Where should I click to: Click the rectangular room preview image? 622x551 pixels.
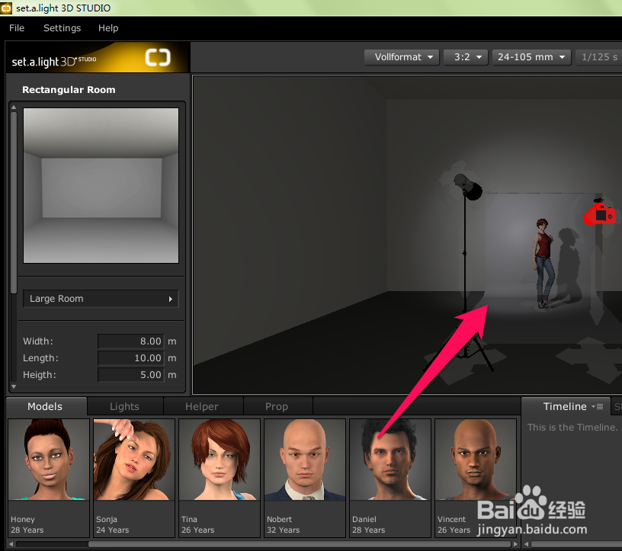(101, 185)
